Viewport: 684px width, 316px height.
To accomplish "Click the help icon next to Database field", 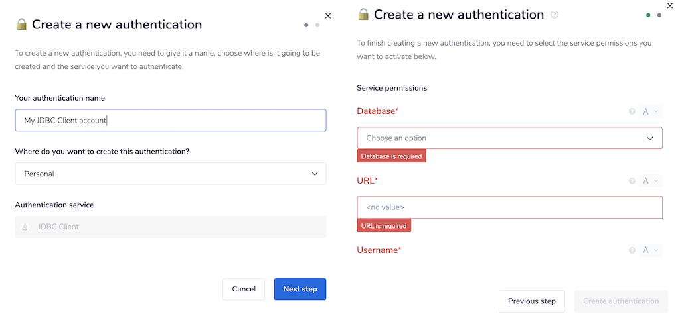I will (632, 111).
